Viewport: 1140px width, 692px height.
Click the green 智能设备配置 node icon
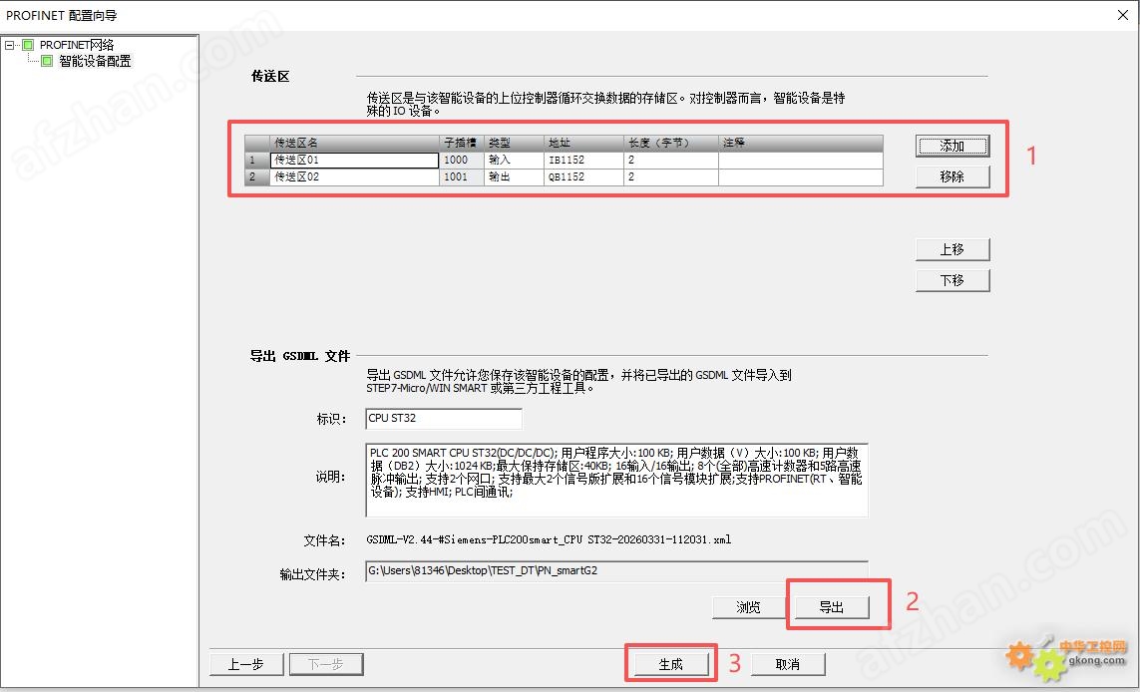pyautogui.click(x=47, y=61)
